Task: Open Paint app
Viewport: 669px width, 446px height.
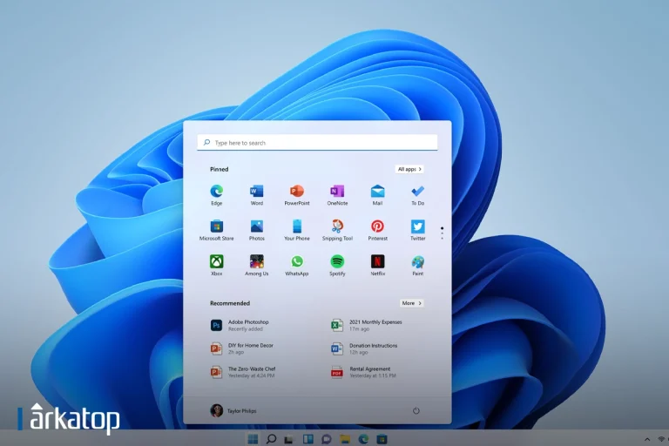Action: 418,265
